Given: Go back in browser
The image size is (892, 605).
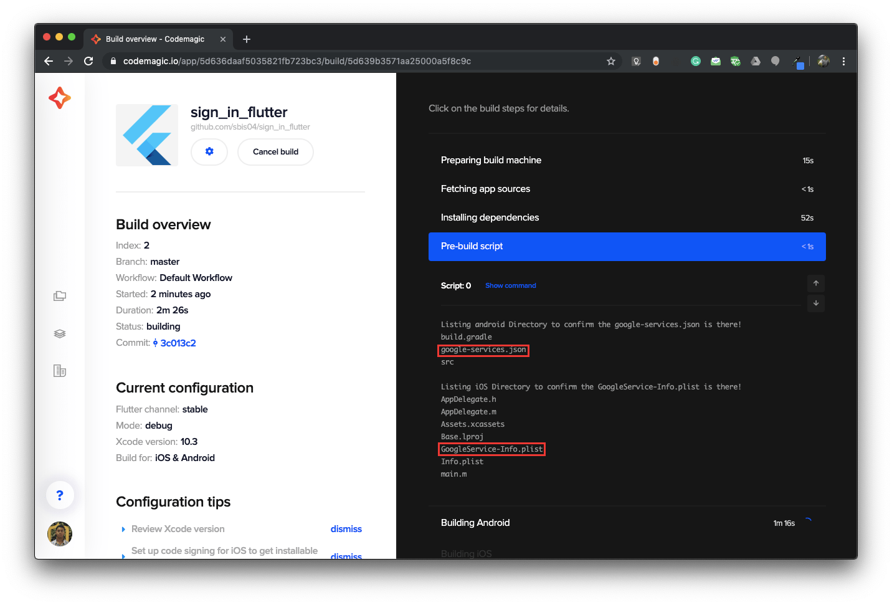Looking at the screenshot, I should [x=49, y=61].
